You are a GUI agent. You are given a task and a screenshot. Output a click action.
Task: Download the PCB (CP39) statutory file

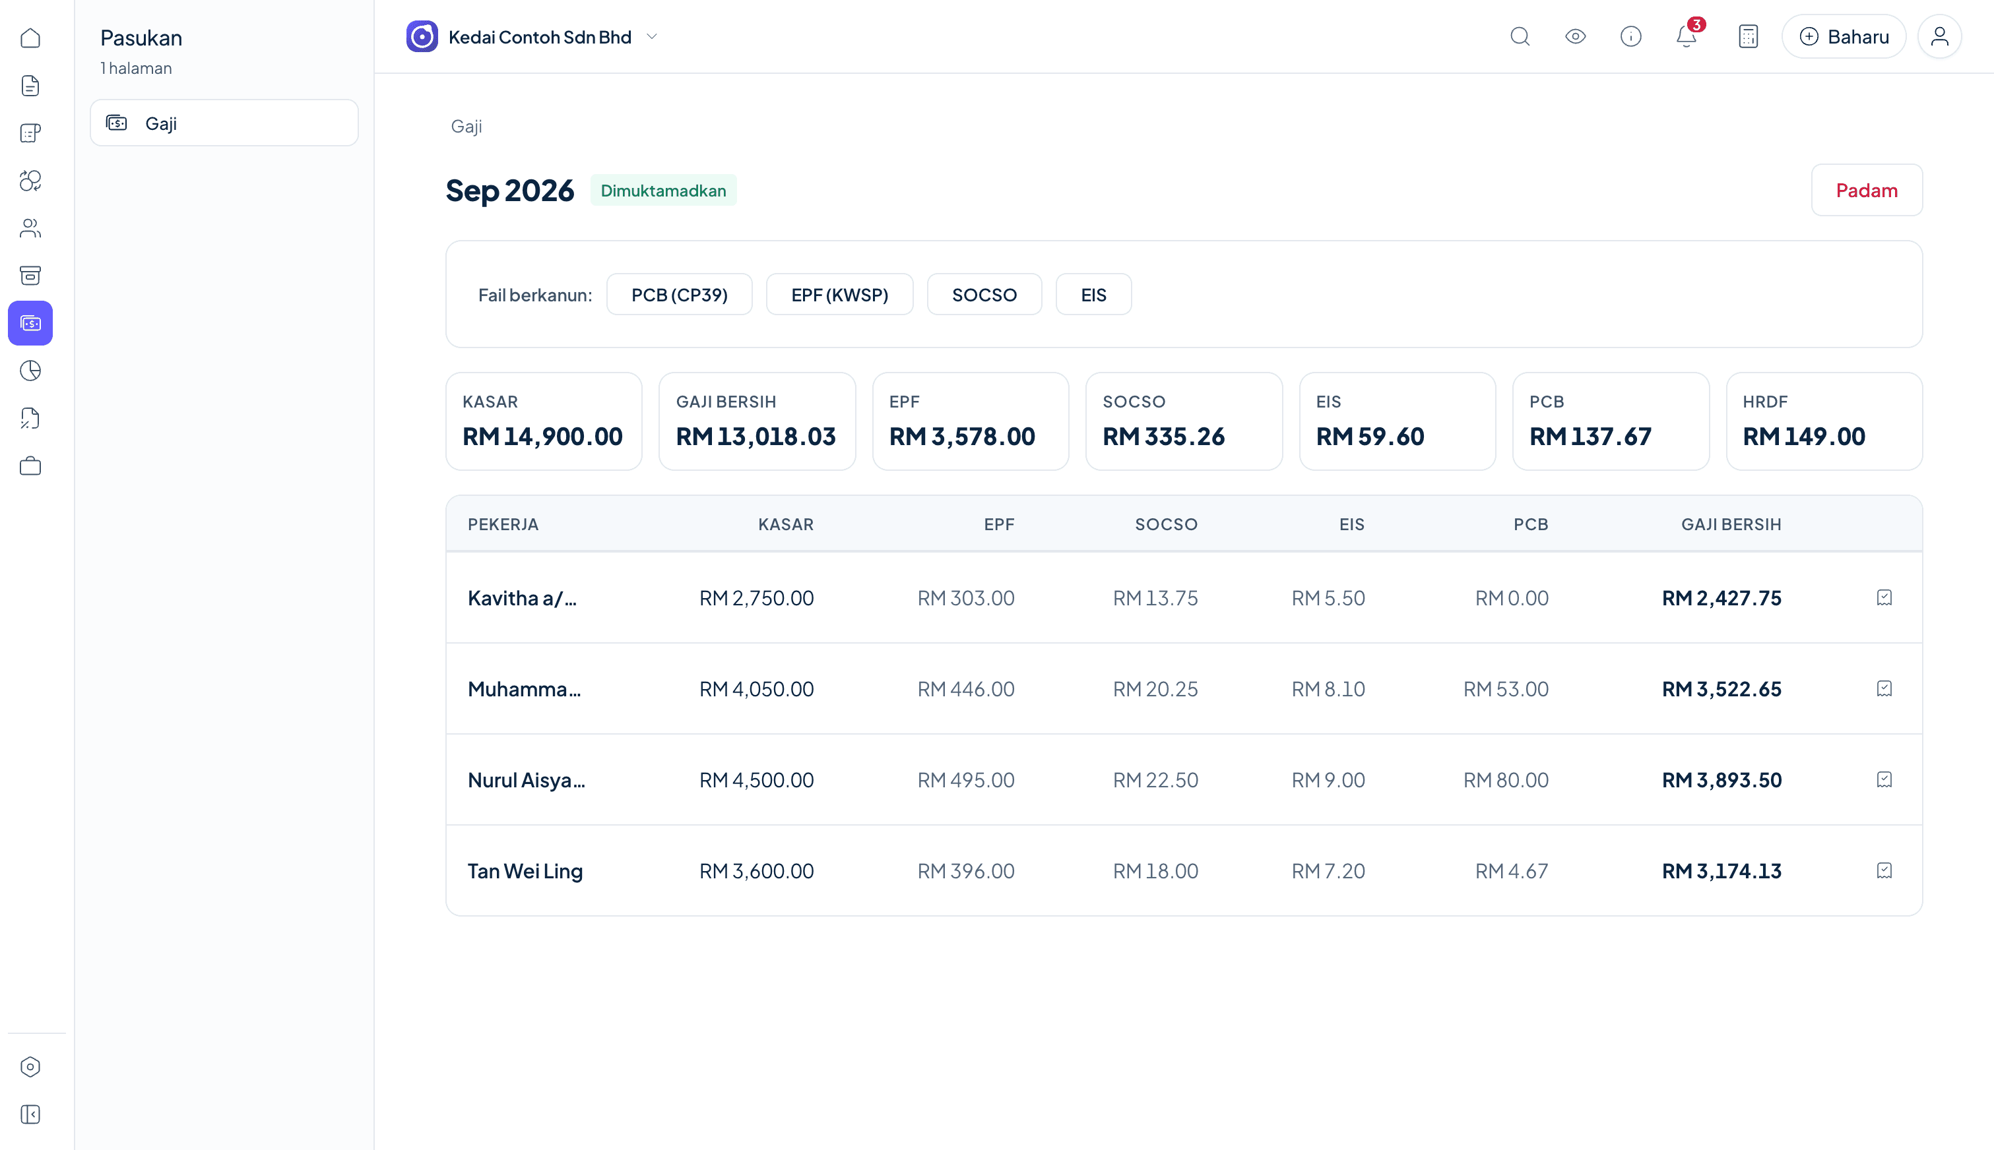[679, 295]
